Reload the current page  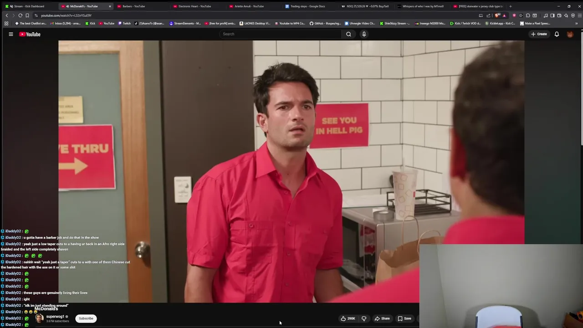[20, 15]
